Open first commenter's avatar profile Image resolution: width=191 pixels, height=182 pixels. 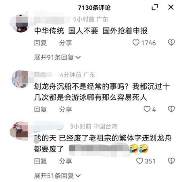pyautogui.click(x=21, y=23)
